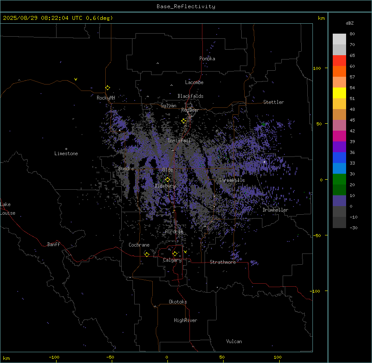The width and height of the screenshot is (372, 363).
Task: Click the dark green 10-20 dBZ swatch
Action: tap(339, 190)
